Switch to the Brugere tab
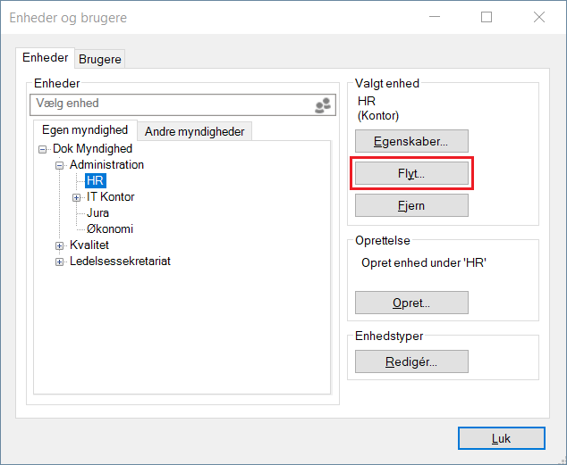 point(100,60)
